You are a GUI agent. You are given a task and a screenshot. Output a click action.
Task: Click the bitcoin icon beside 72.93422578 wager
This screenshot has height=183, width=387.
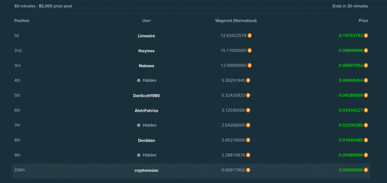pyautogui.click(x=250, y=35)
